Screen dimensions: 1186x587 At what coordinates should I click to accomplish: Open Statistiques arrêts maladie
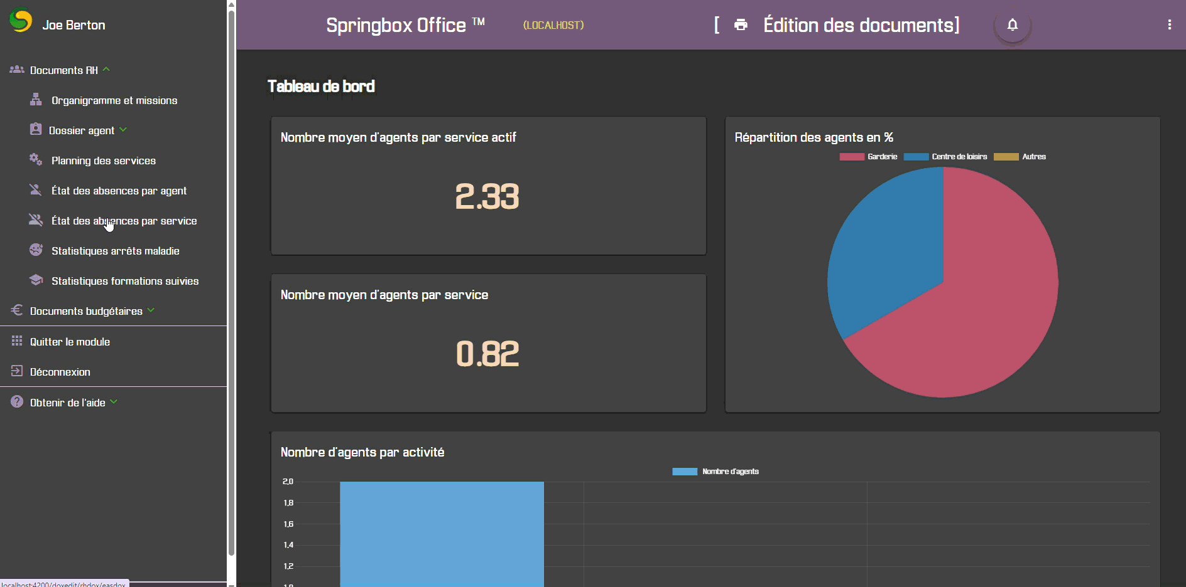pos(116,251)
